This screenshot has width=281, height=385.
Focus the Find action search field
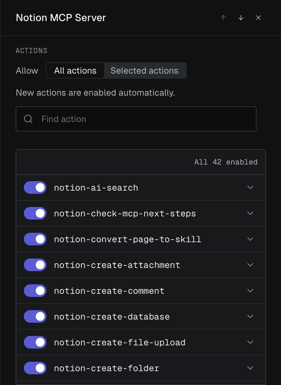point(136,119)
